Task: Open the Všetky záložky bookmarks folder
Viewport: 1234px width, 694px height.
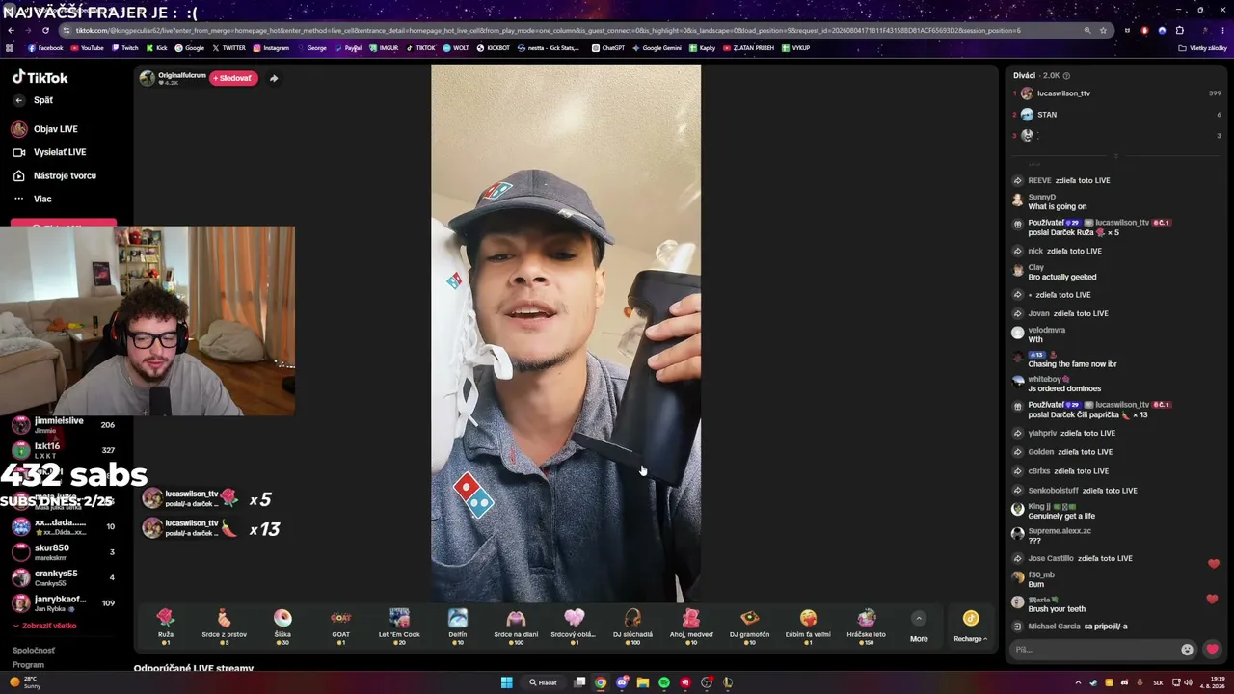Action: click(1202, 48)
